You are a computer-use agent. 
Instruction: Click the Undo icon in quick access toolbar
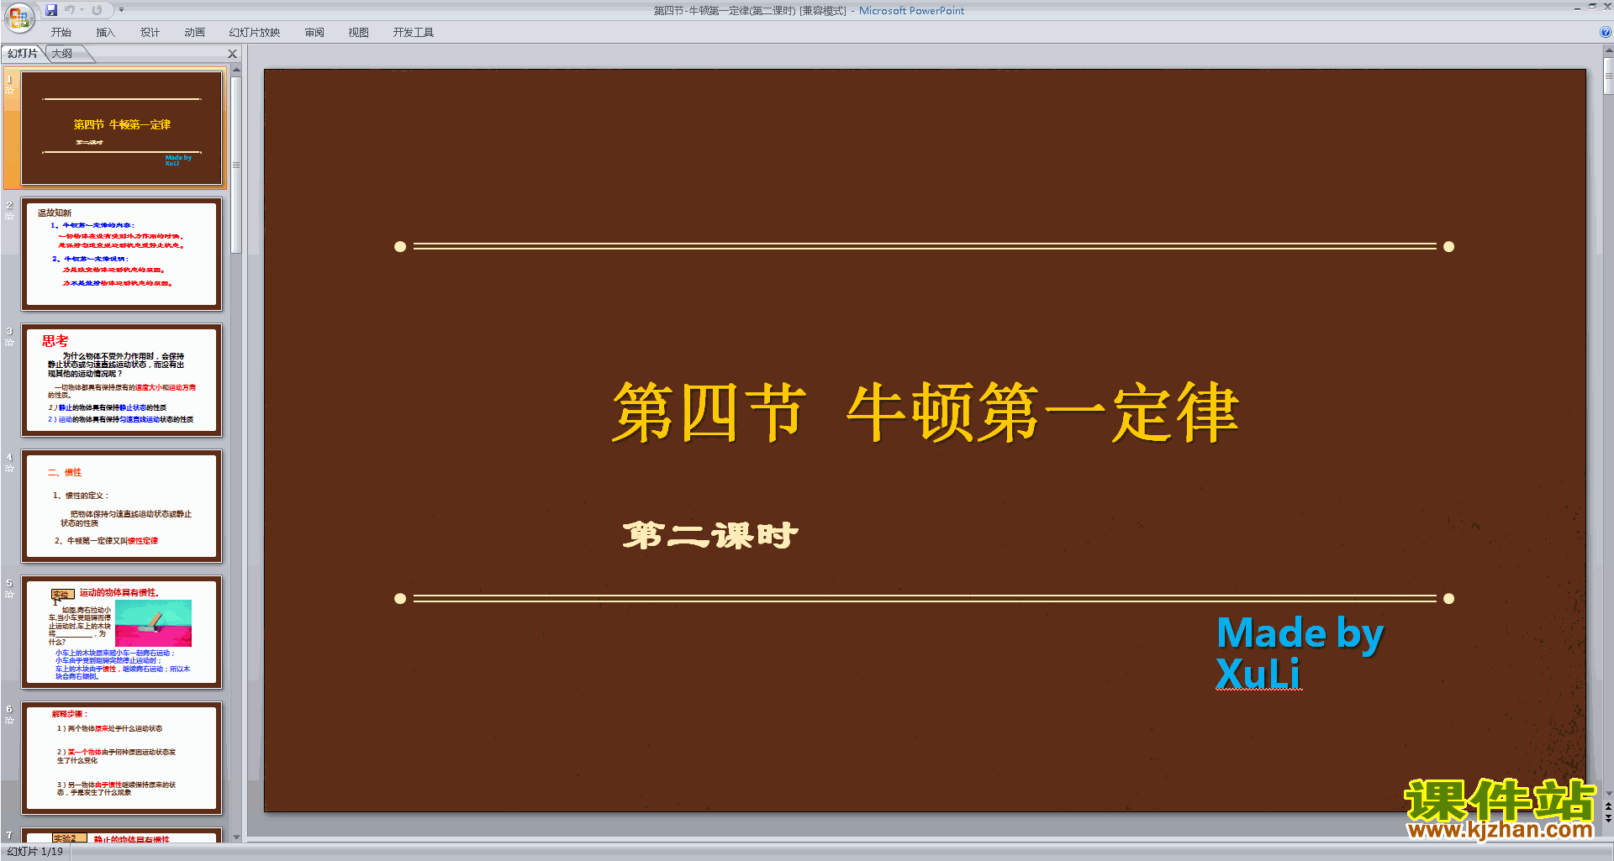[x=70, y=10]
